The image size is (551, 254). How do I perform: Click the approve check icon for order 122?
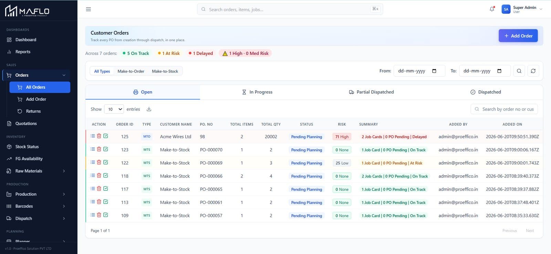click(106, 162)
